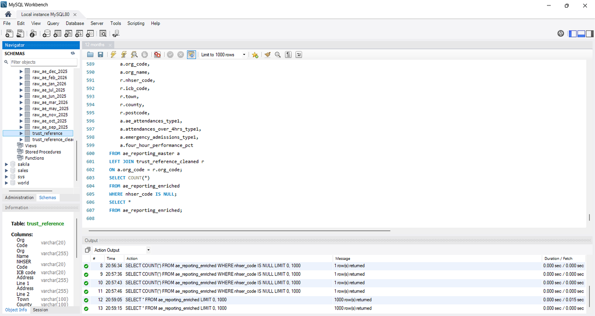Beautify query broom icon
Viewport: 595px width, 316px height.
(267, 55)
